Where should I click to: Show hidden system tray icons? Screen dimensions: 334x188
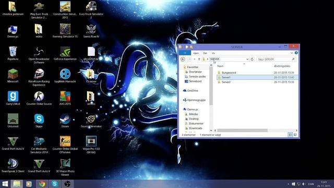coord(288,184)
